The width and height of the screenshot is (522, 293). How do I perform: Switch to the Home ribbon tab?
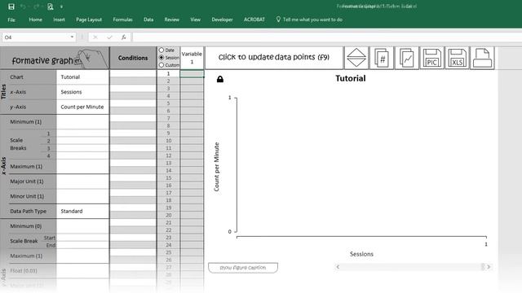35,20
